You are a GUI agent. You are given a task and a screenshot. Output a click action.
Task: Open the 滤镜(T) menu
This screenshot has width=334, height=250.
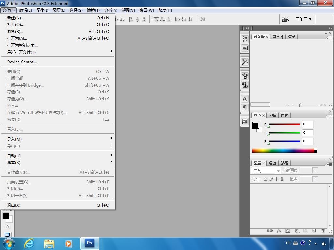click(x=93, y=10)
